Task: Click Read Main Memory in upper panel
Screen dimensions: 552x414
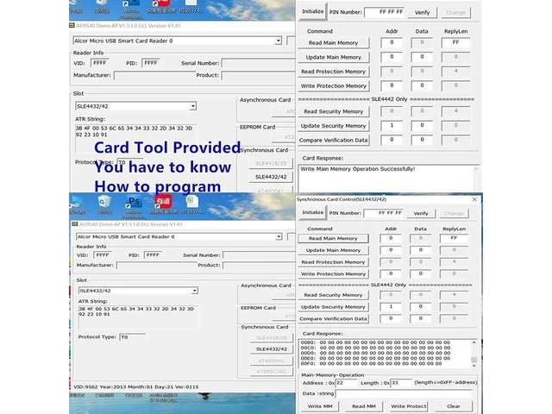Action: tap(334, 43)
